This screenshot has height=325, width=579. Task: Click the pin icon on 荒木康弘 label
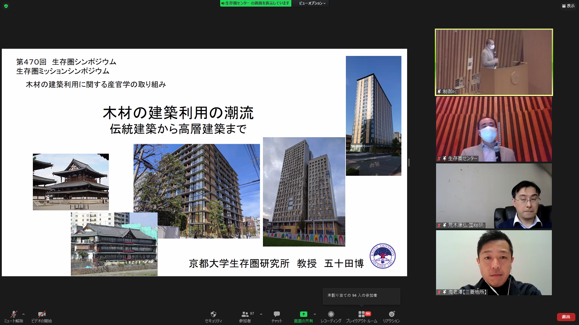[x=445, y=225]
